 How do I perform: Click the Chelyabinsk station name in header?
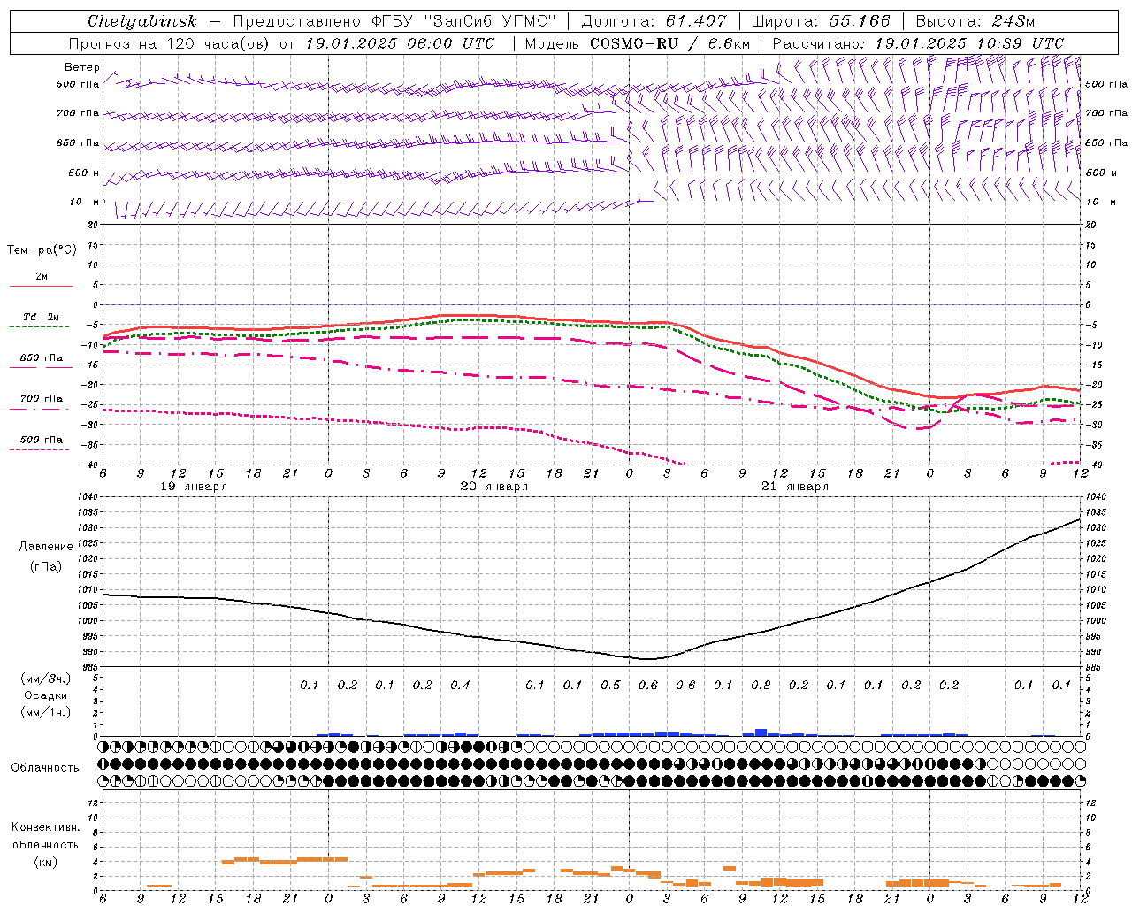142,21
